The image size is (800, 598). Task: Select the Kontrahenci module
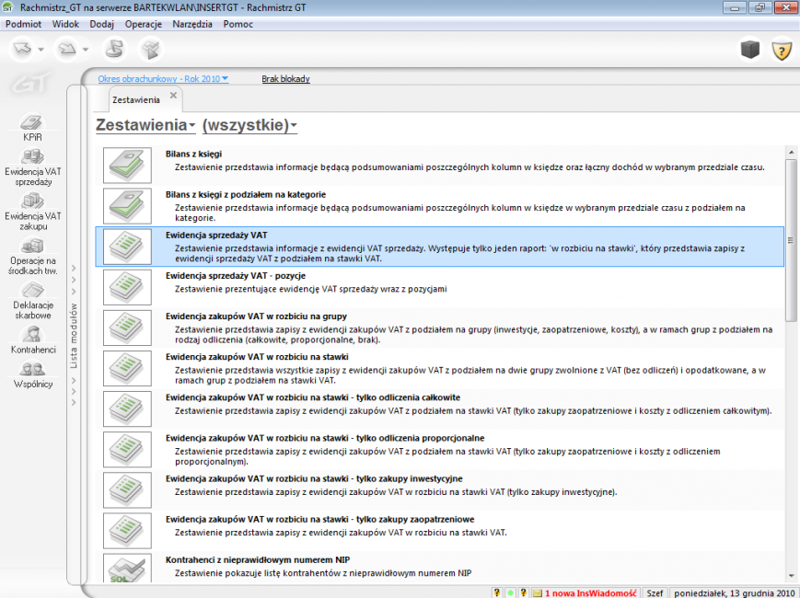coord(33,339)
